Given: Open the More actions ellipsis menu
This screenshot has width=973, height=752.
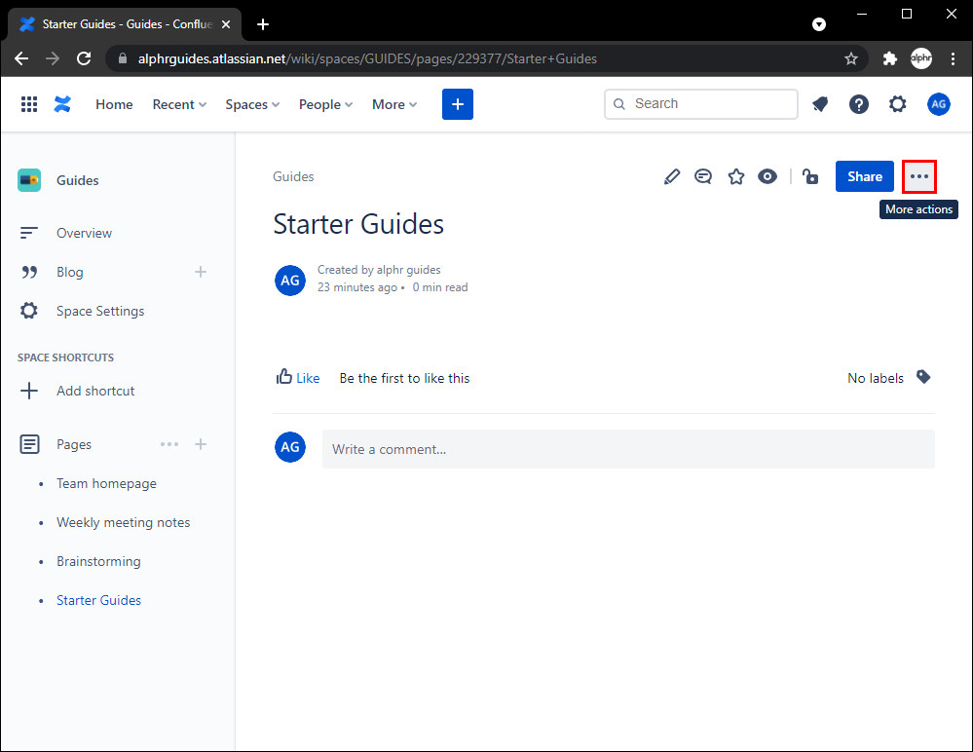Looking at the screenshot, I should pos(919,176).
